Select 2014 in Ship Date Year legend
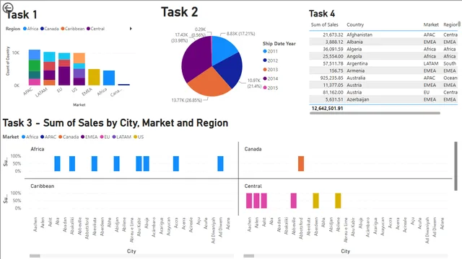This screenshot has height=259, width=462. [x=270, y=78]
